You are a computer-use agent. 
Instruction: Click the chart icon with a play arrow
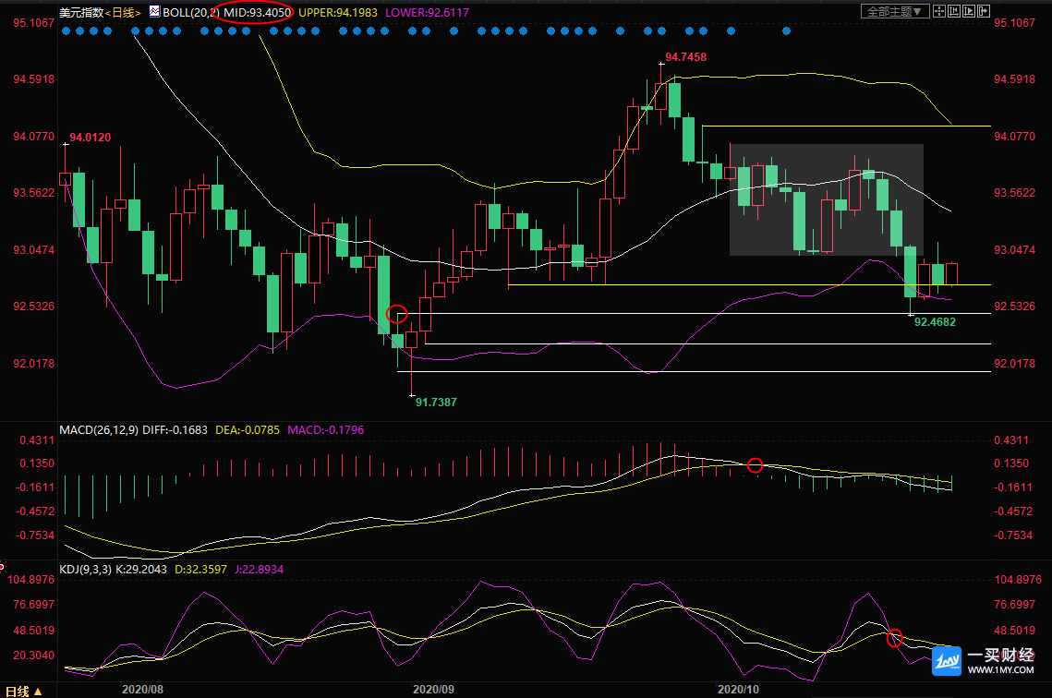pyautogui.click(x=969, y=11)
